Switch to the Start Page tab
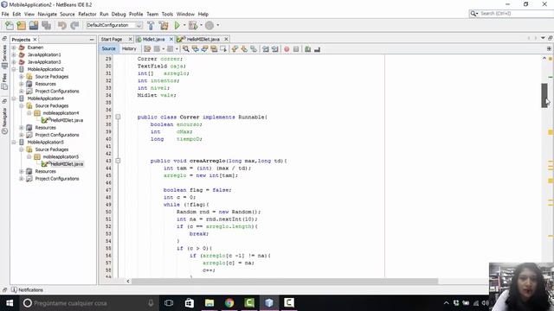This screenshot has height=311, width=554. tap(112, 39)
